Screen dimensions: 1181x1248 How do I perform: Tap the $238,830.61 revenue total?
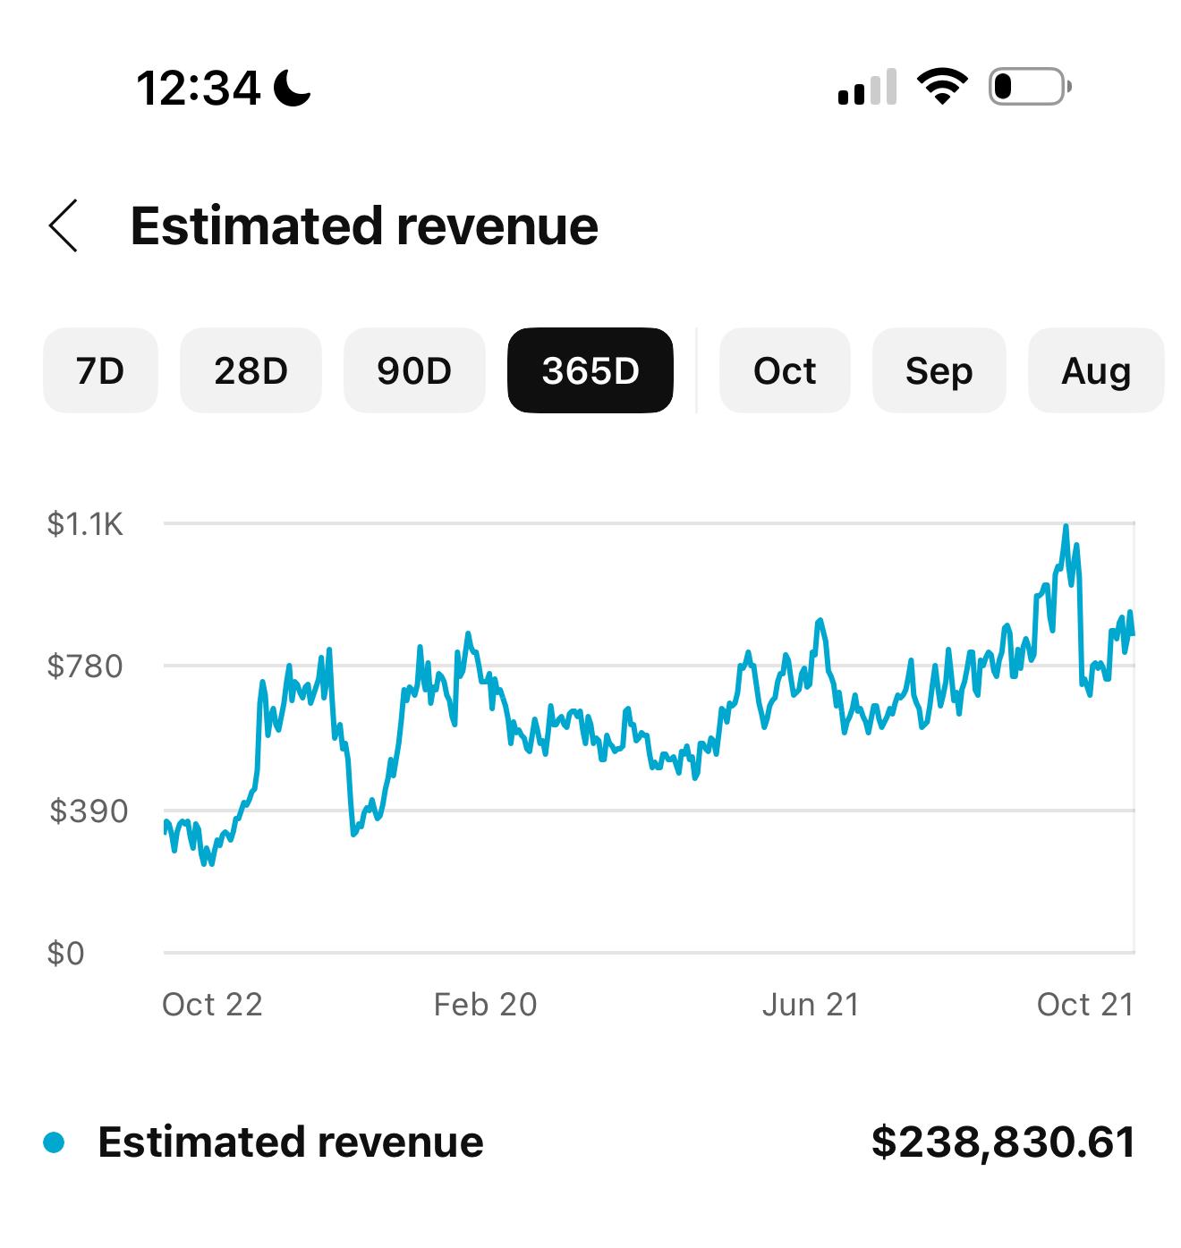coord(1003,1142)
